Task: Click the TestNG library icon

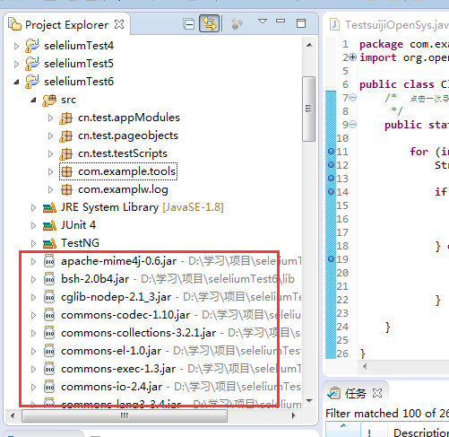Action: [x=49, y=243]
